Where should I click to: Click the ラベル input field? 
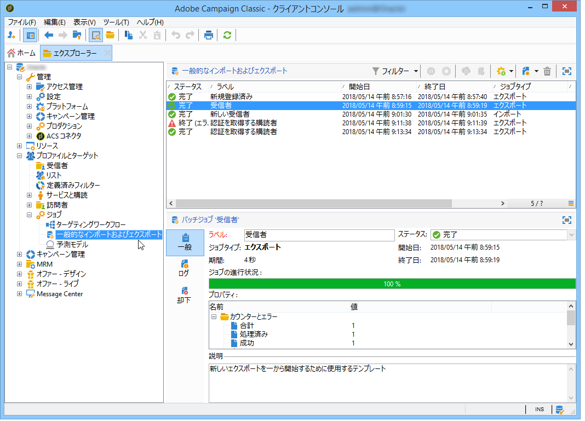(x=319, y=235)
